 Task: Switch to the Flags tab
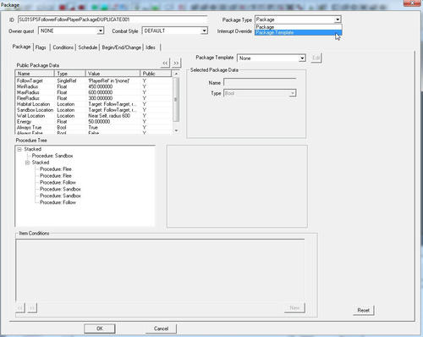click(x=41, y=47)
